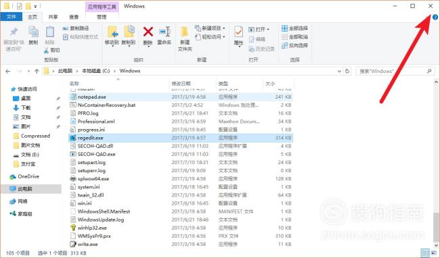Sort by the Name column header
440x258 pixels.
74,83
